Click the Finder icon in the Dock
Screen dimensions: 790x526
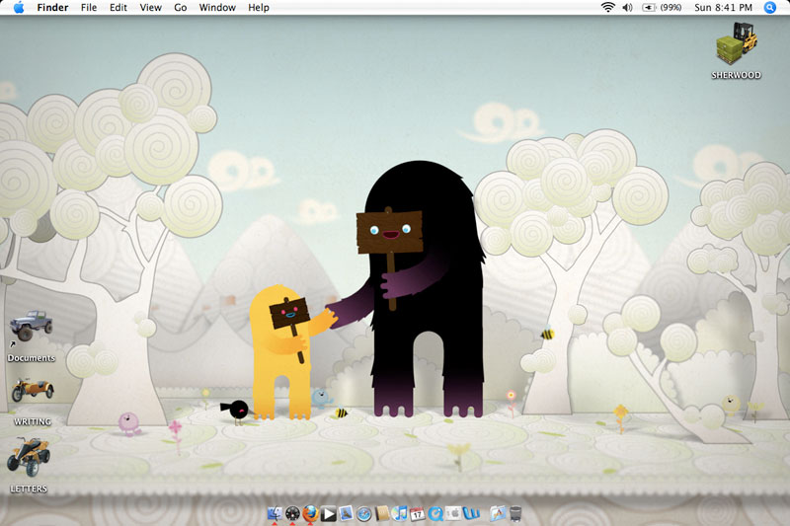point(275,513)
